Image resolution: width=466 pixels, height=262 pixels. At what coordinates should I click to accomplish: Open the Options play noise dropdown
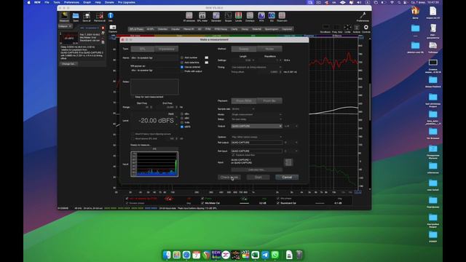click(257, 138)
